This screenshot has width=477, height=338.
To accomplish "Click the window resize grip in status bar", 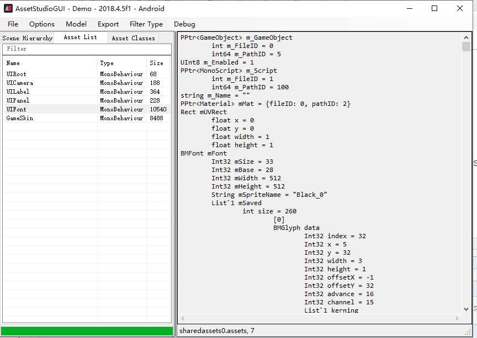I will click(468, 332).
